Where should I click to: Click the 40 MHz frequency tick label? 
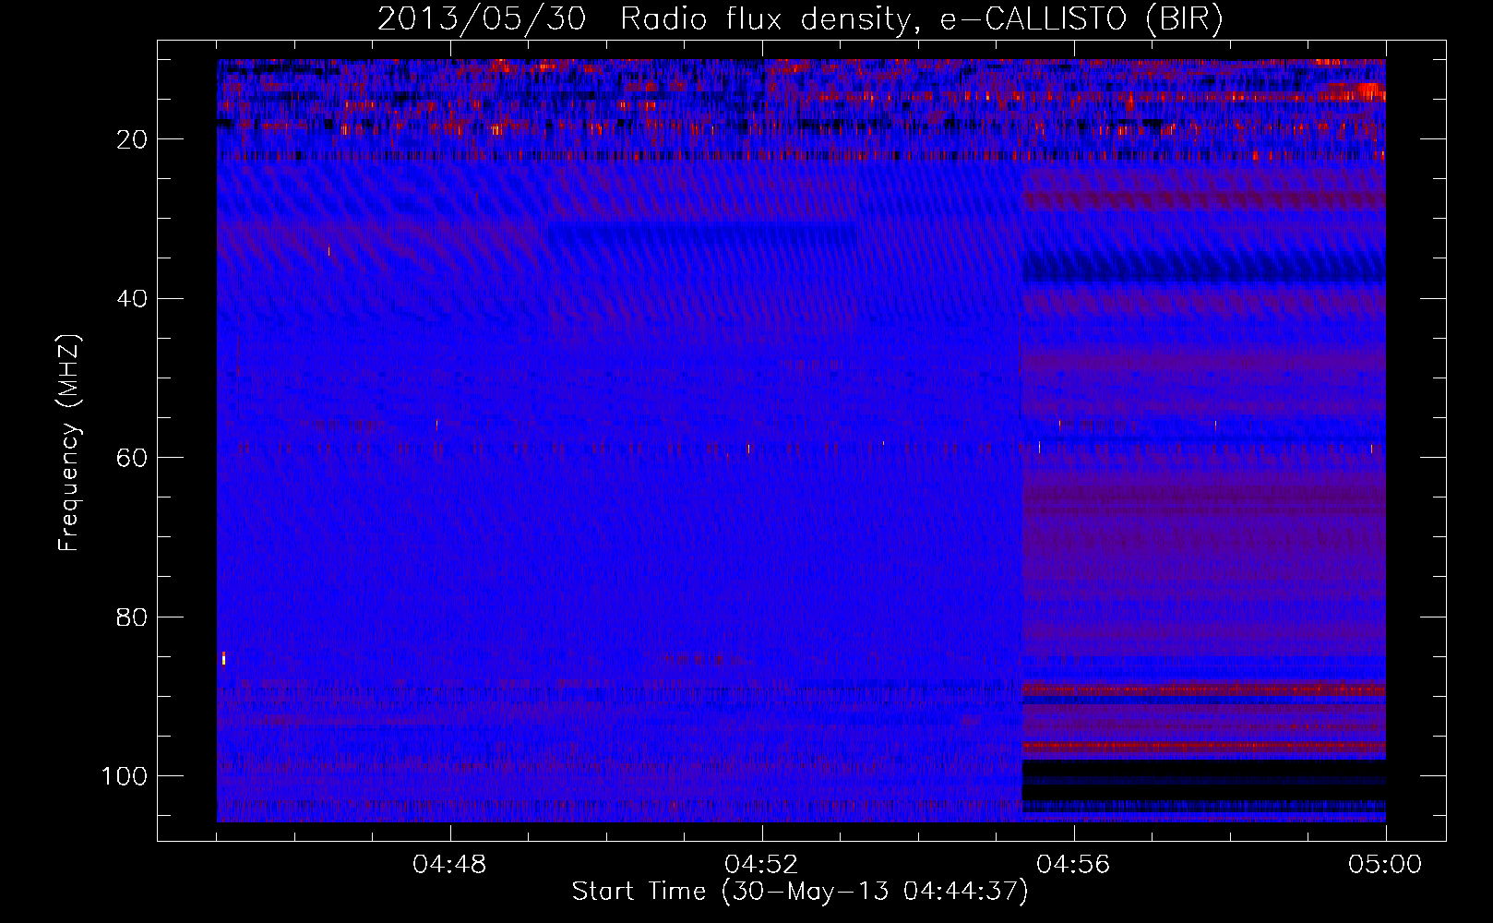[x=133, y=298]
